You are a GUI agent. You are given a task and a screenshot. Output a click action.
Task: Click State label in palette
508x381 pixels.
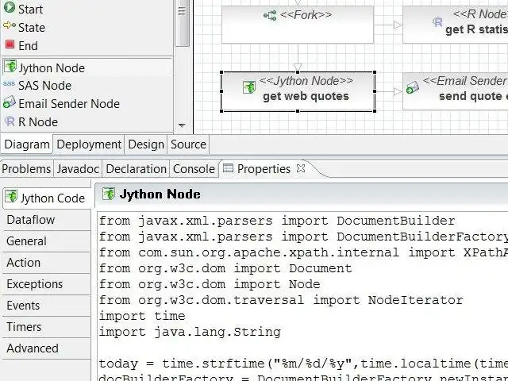coord(32,28)
